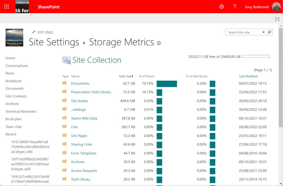Open the _catalogs link

78,110
